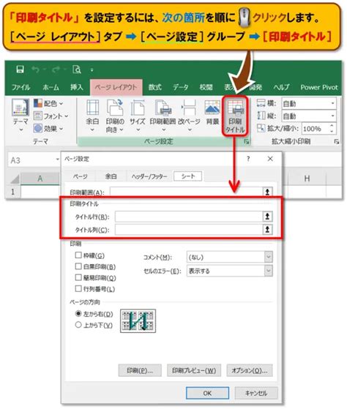Click collapse button beside 印刷範囲 field
347x409 pixels.
(267, 192)
